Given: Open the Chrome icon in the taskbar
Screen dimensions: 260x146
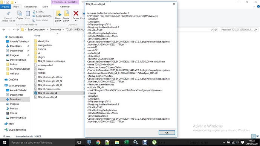Looking at the screenshot, I should coord(98,142).
